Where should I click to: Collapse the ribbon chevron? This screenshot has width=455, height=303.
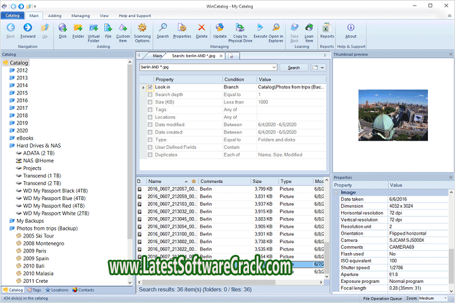[449, 16]
